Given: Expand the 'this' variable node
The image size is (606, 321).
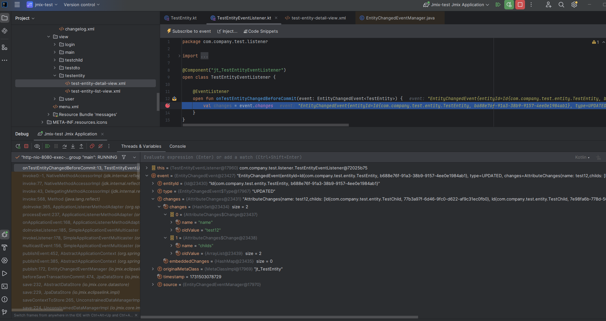Looking at the screenshot, I should coord(146,168).
